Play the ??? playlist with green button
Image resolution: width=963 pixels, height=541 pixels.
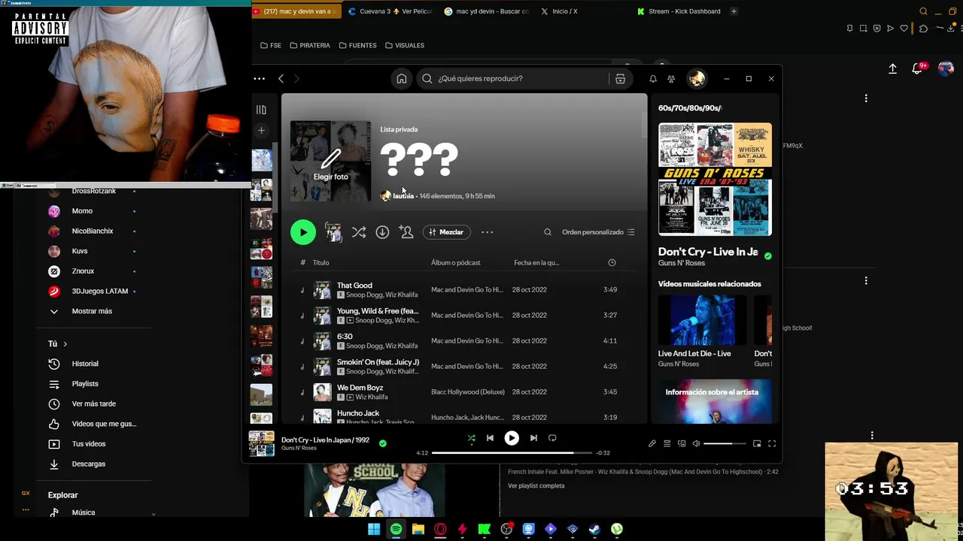click(x=303, y=232)
